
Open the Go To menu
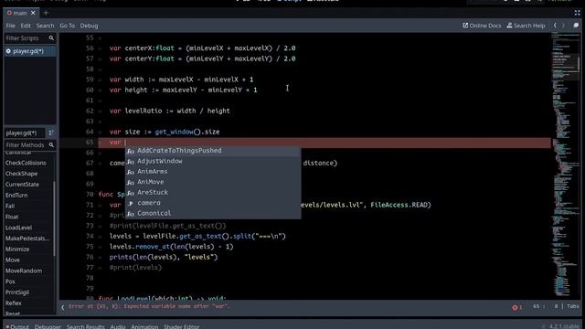(67, 26)
